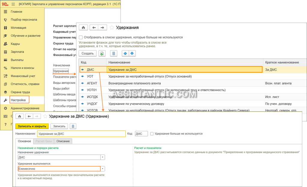Click Записать и закрыть button
This screenshot has width=307, height=187.
(32, 126)
